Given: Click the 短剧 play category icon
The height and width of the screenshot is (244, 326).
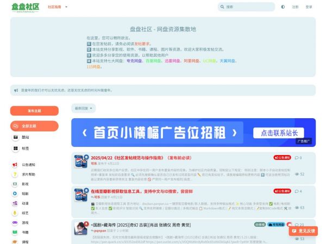Looking at the screenshot, I should (15, 194).
